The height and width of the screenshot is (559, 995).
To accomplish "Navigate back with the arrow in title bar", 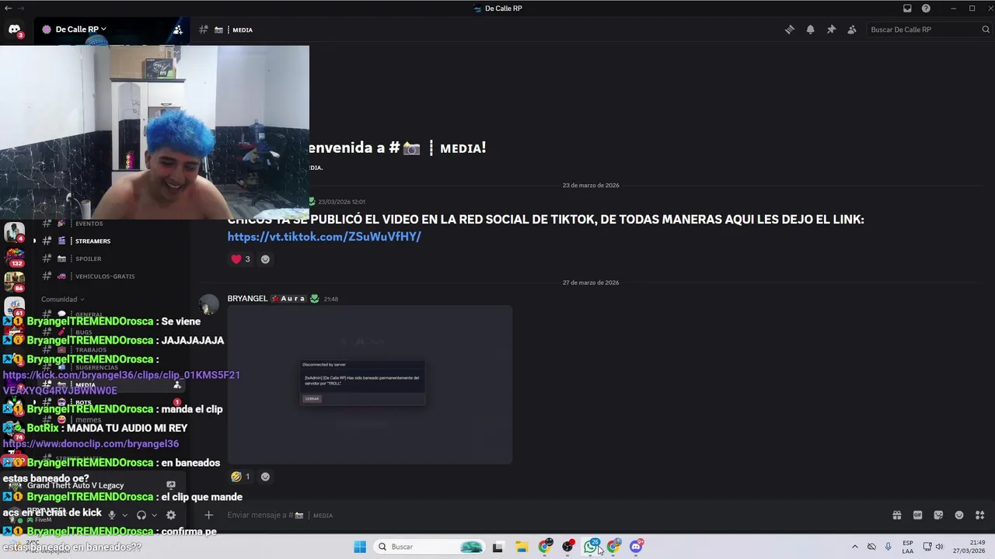I will click(x=8, y=9).
